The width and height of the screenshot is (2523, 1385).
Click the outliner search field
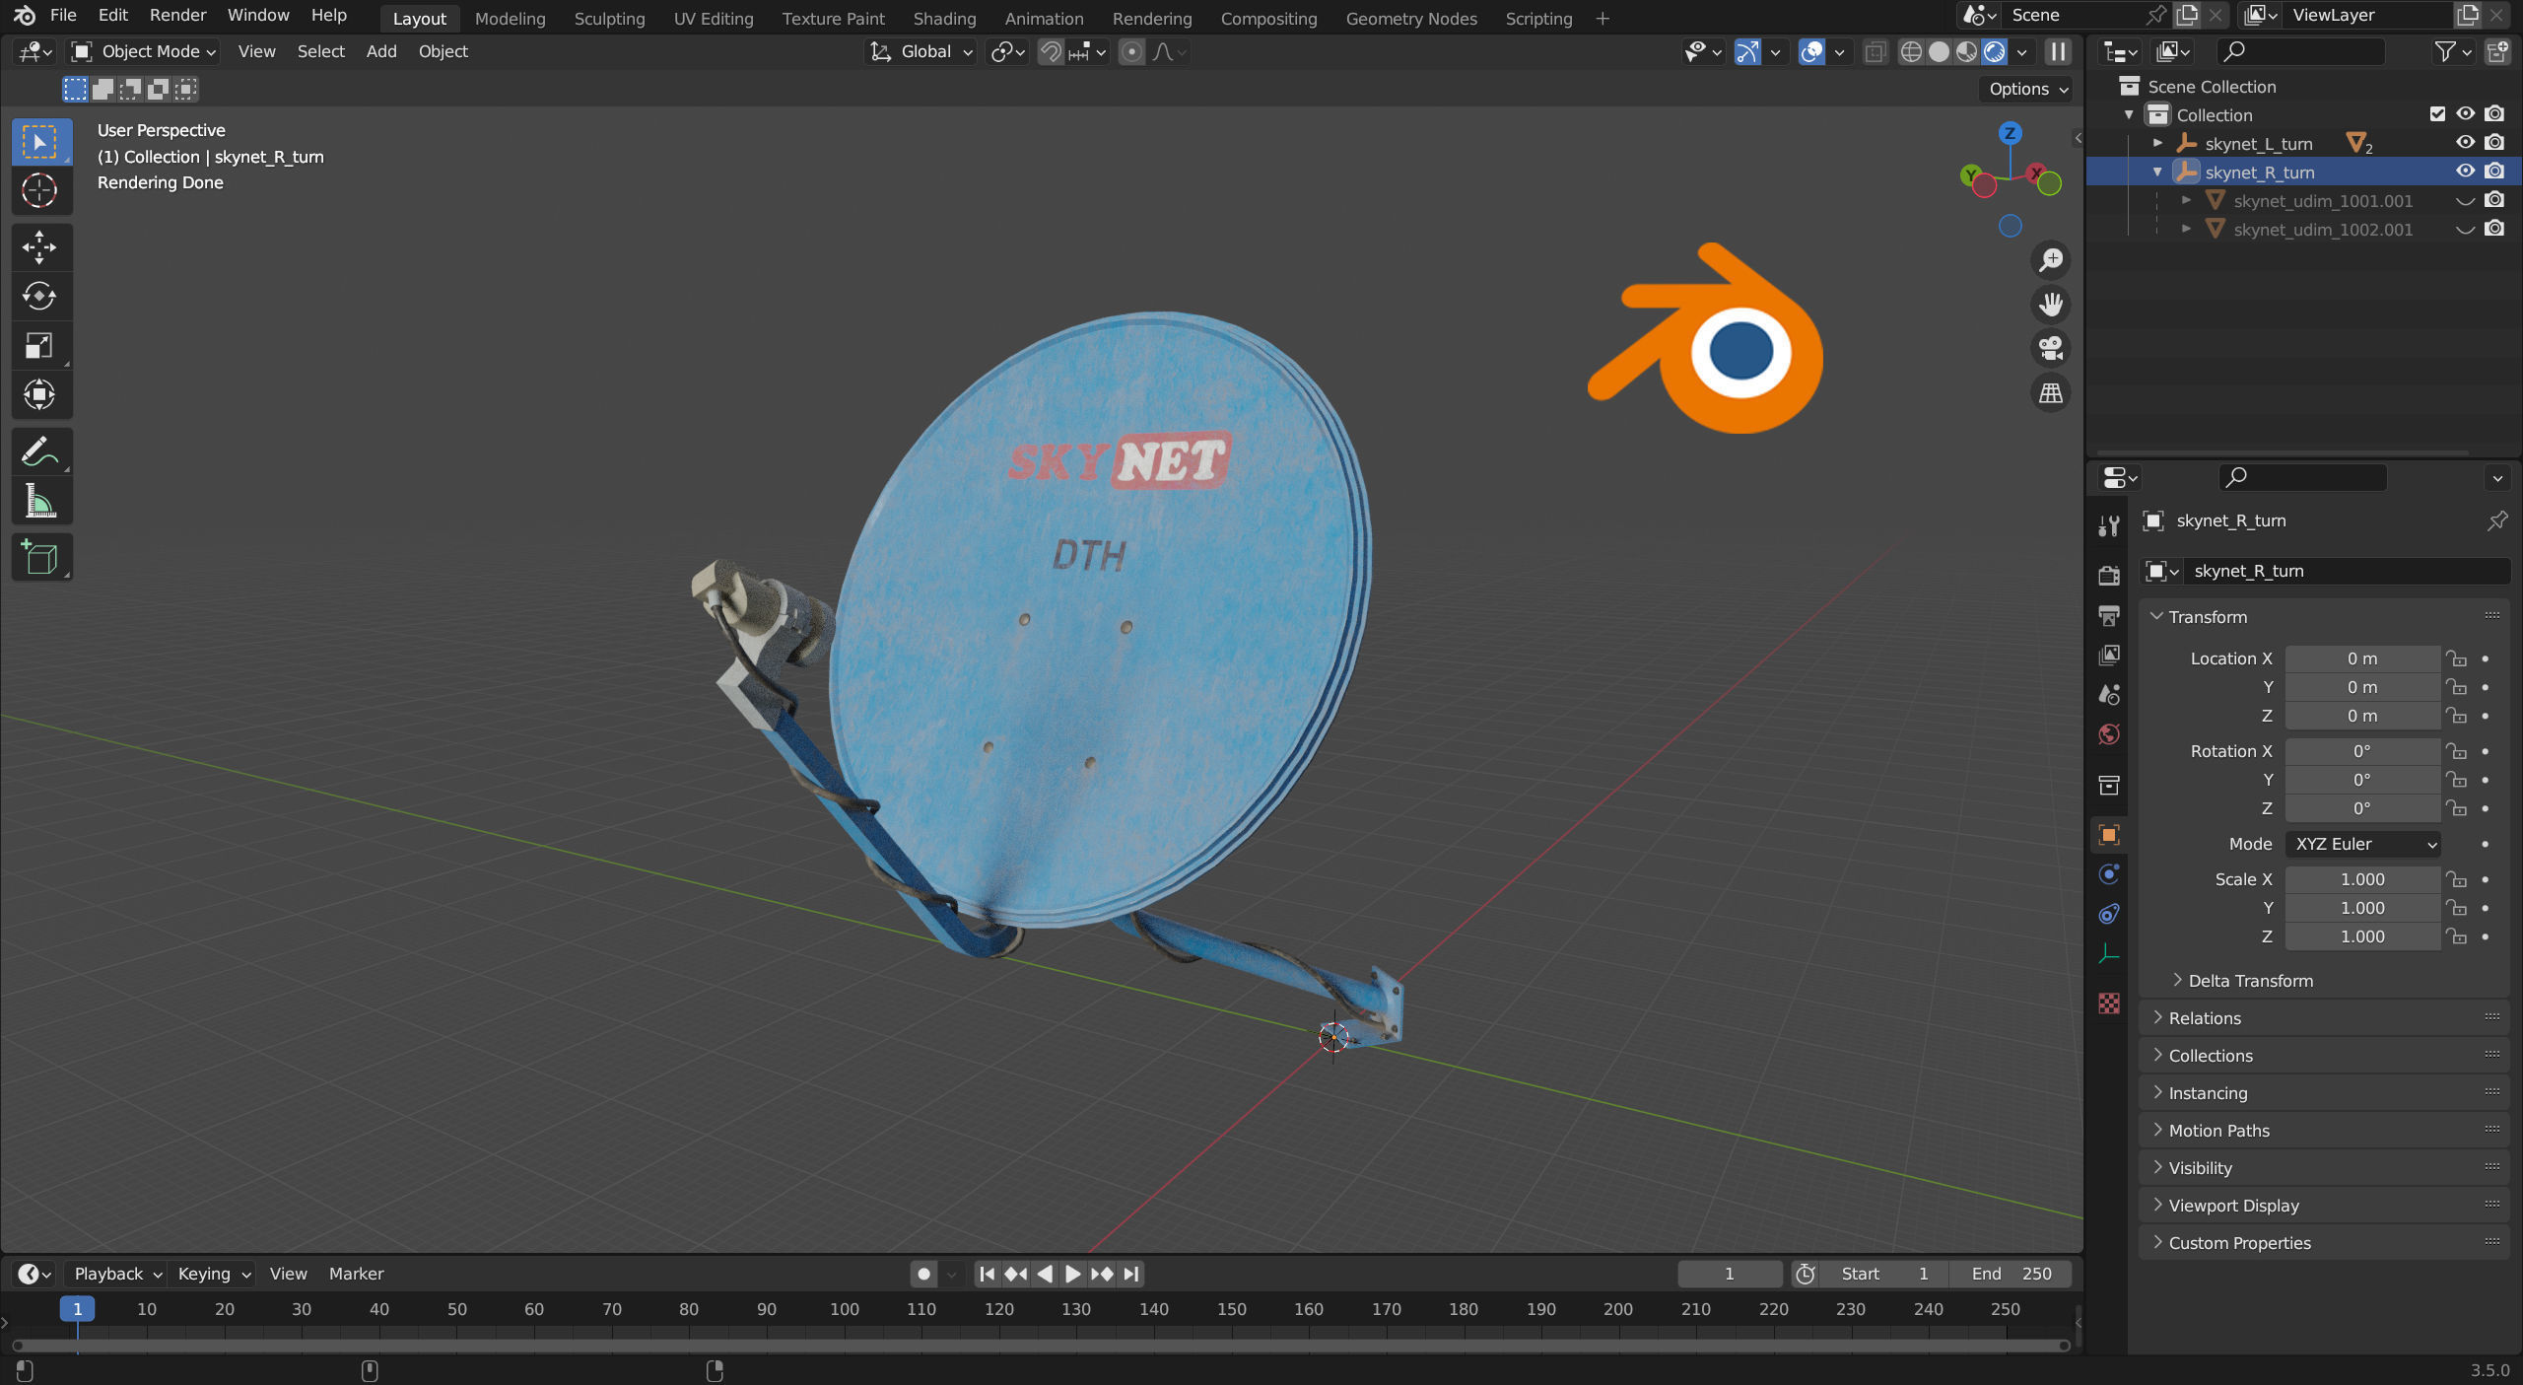(x=2300, y=51)
